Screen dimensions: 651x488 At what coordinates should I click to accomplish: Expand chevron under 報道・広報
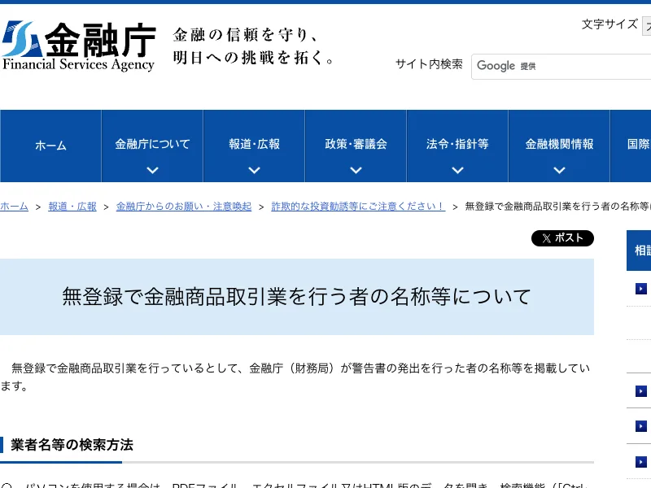pyautogui.click(x=254, y=170)
